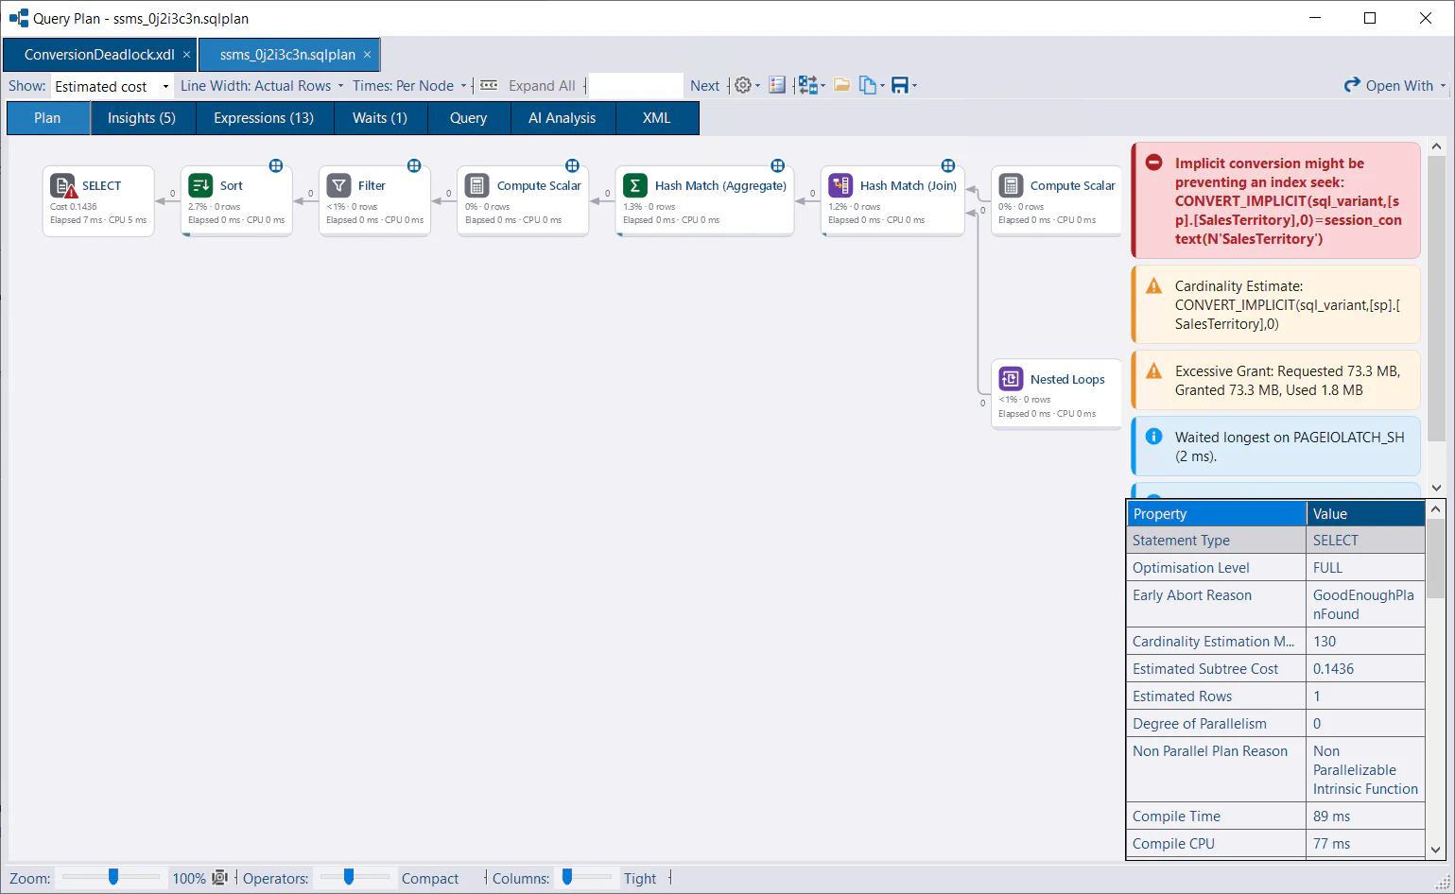Open the XML tab
Viewport: 1455px width, 894px height.
(657, 118)
